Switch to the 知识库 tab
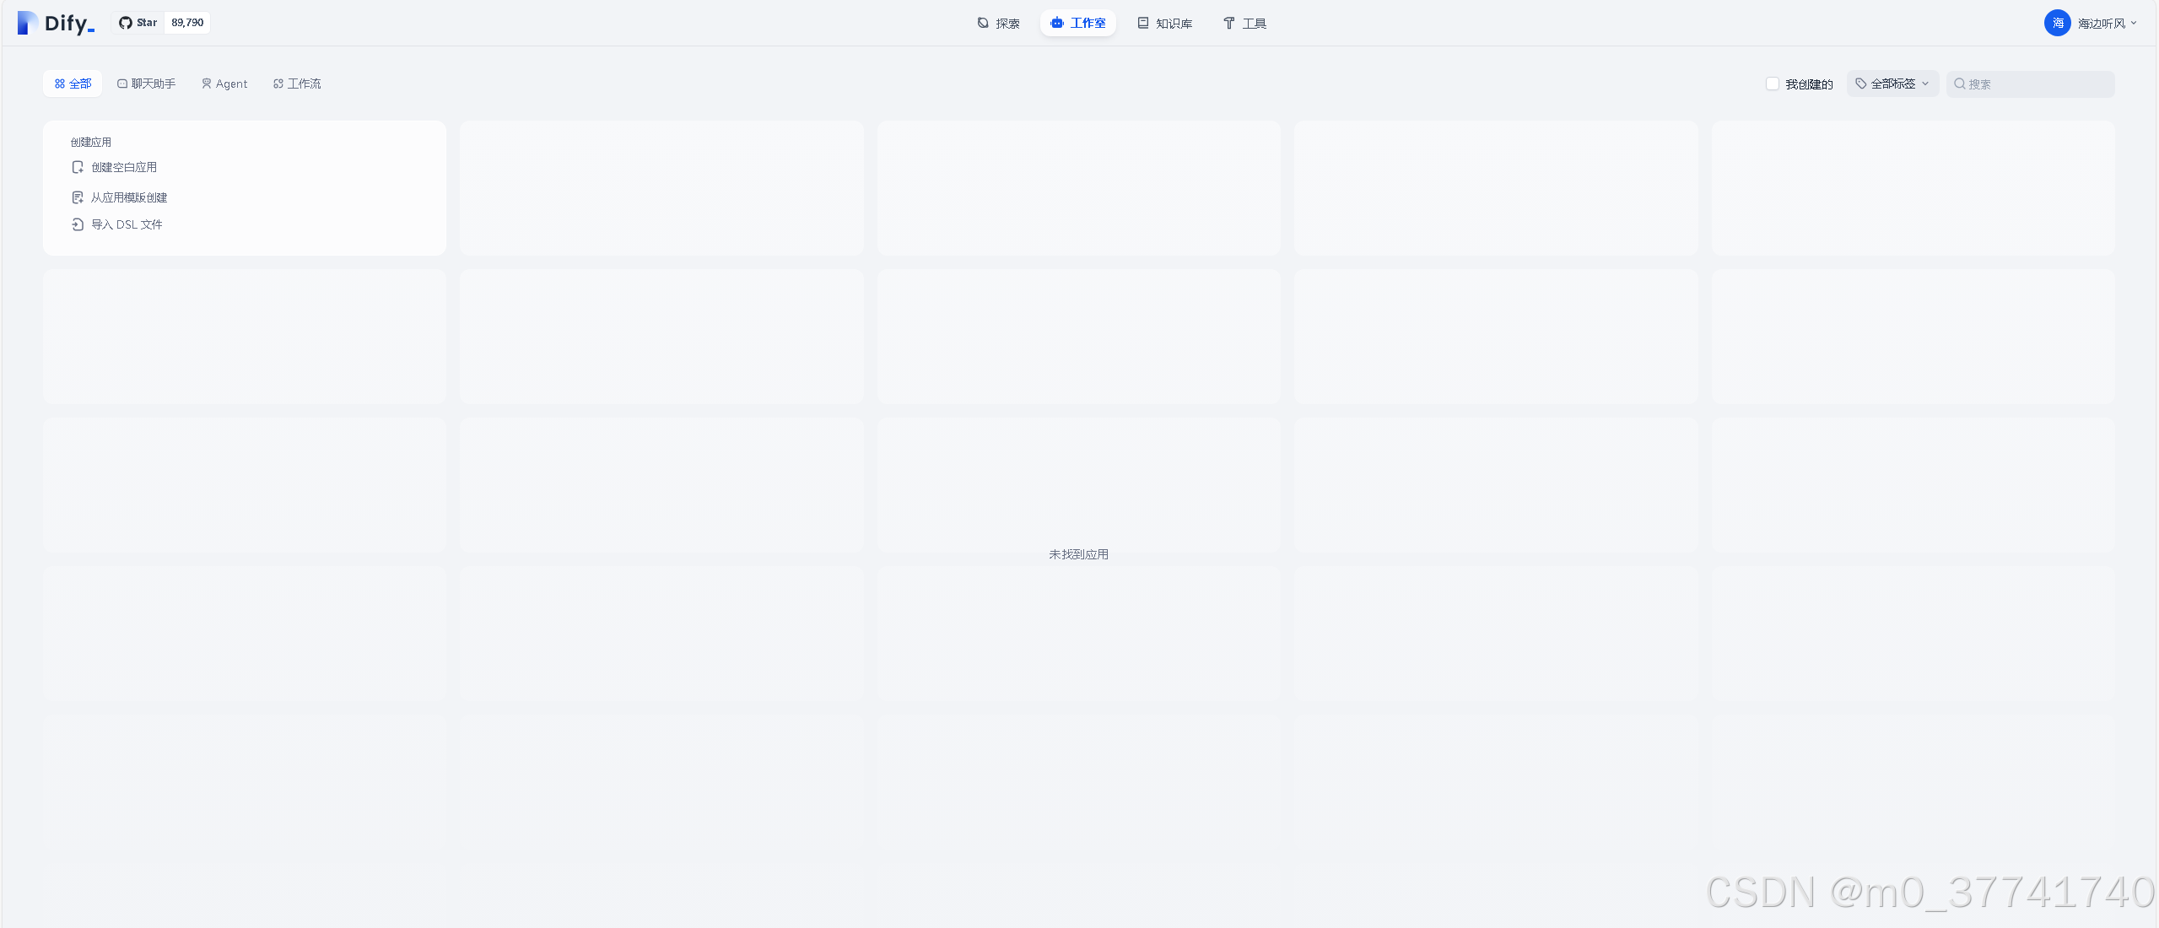 point(1164,23)
